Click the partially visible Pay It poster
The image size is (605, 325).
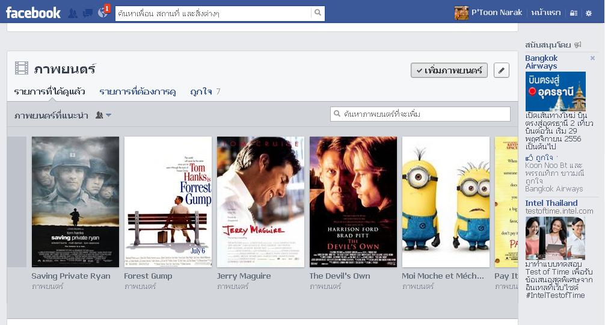[506, 202]
